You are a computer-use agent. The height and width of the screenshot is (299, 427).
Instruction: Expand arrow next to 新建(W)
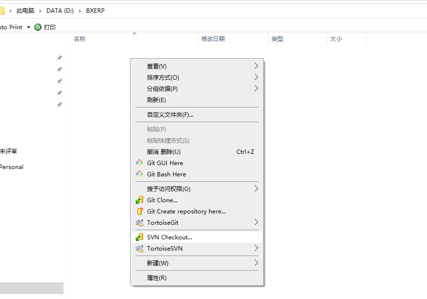pyautogui.click(x=256, y=263)
